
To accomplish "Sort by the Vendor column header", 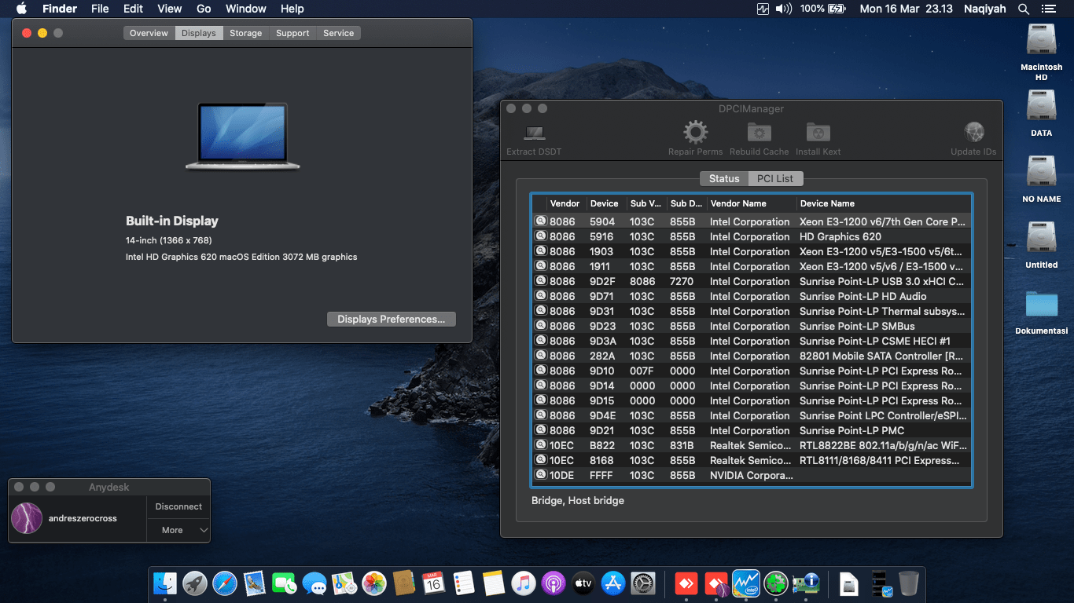I will click(567, 203).
